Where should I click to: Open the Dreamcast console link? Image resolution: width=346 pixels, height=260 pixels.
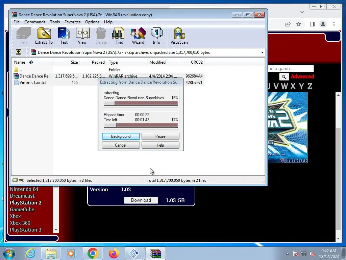pos(22,196)
